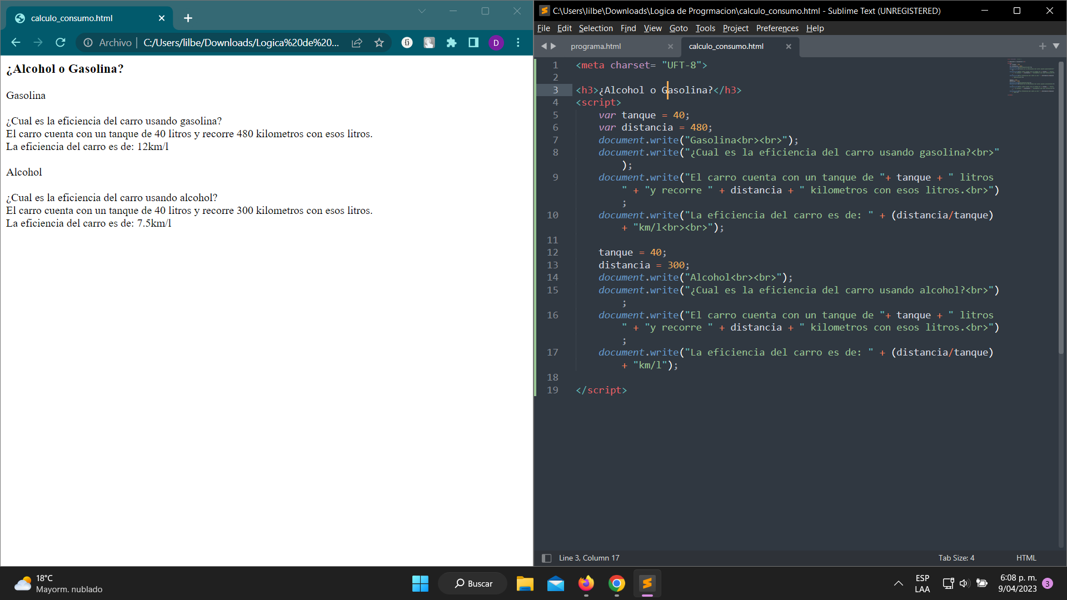The width and height of the screenshot is (1067, 600).
Task: Open Sublime Text taskbar icon
Action: click(647, 583)
